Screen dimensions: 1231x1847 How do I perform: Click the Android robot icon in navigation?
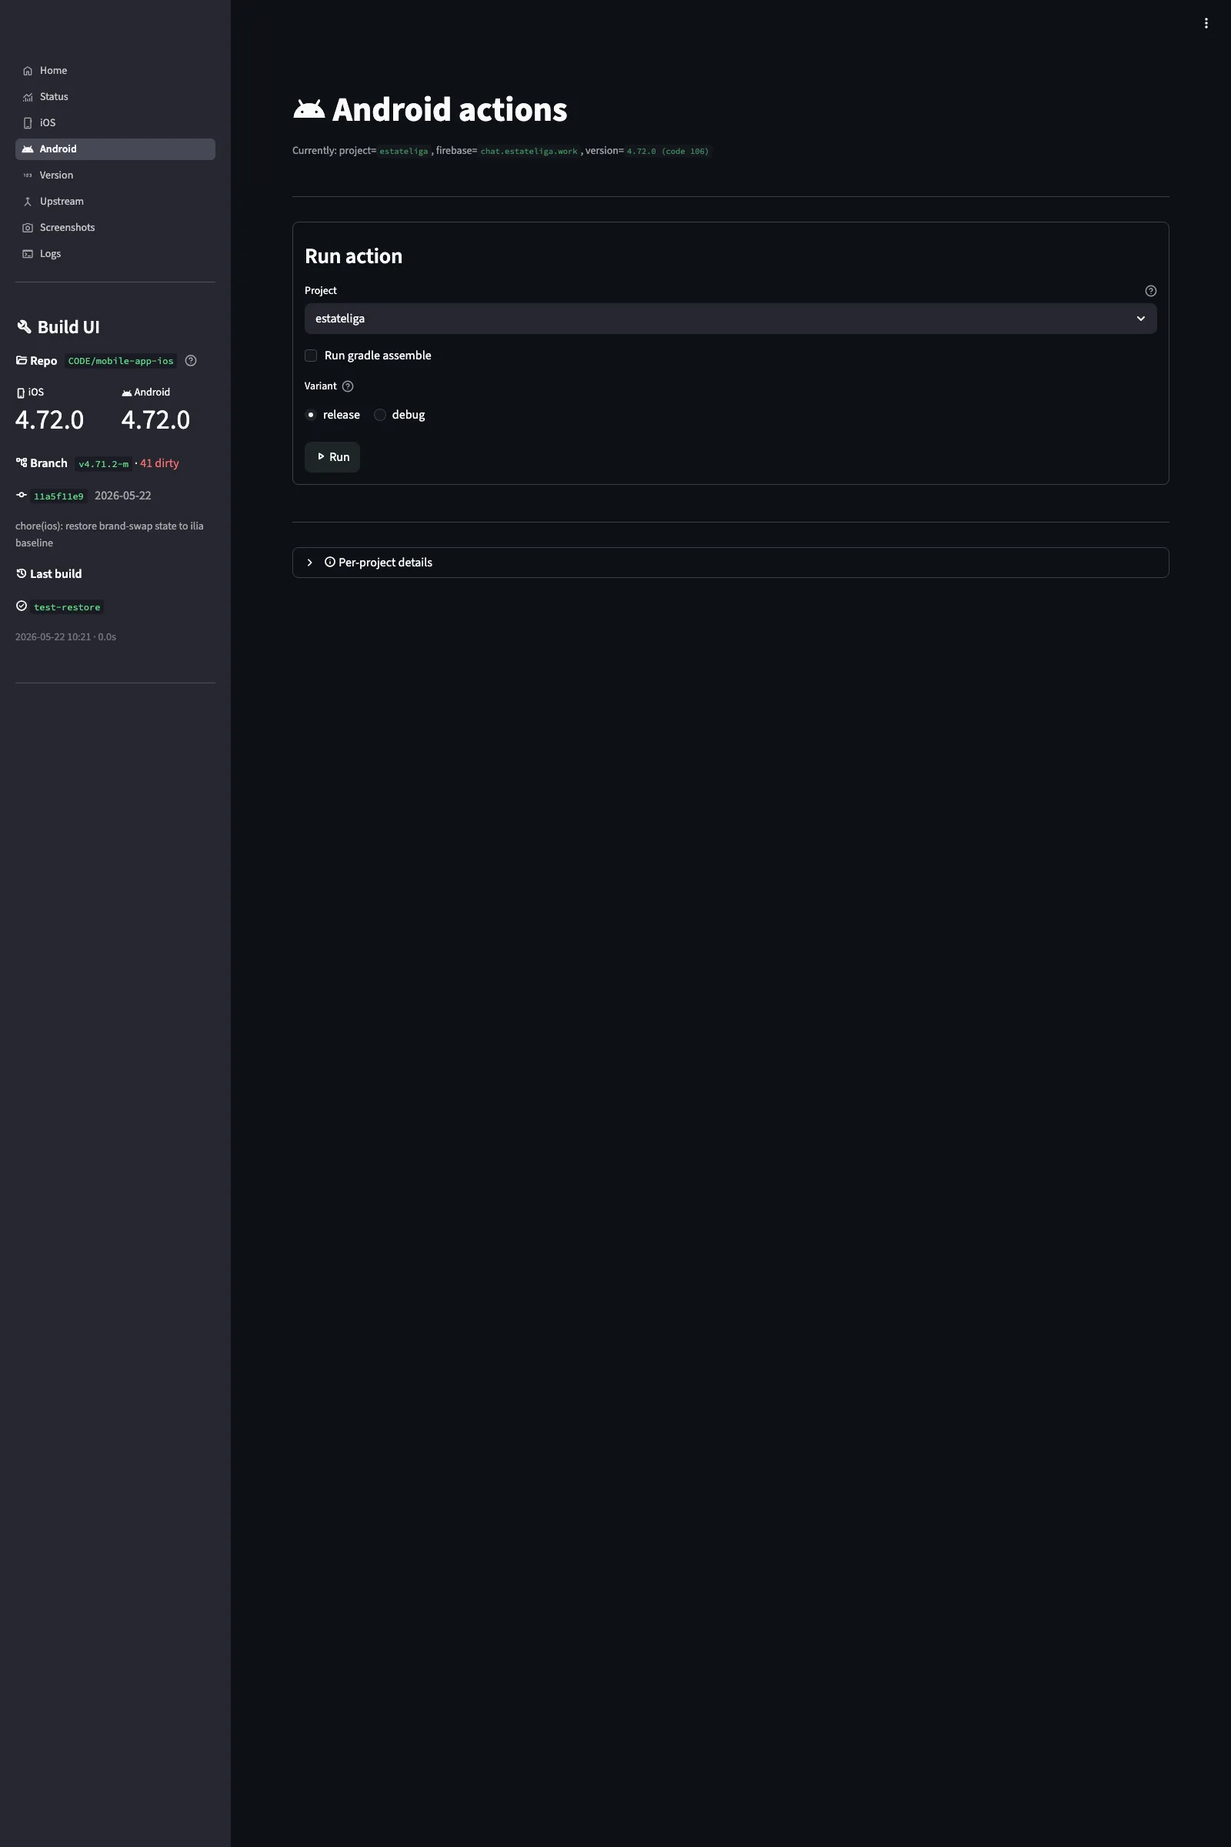pyautogui.click(x=28, y=149)
